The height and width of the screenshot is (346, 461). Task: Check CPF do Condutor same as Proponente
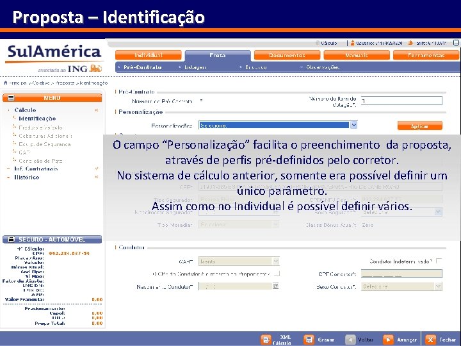[x=277, y=274]
